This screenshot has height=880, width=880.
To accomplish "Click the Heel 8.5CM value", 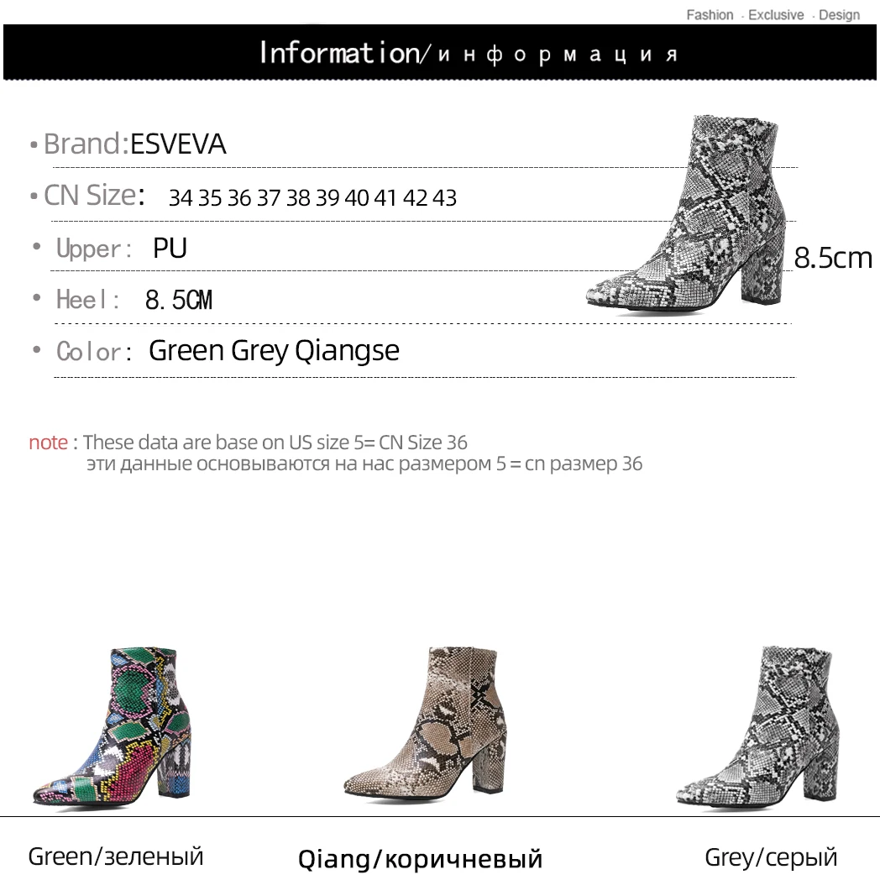I will tap(179, 300).
